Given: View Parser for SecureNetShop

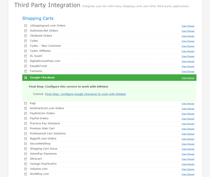Looking at the screenshot, I should 188,144.
